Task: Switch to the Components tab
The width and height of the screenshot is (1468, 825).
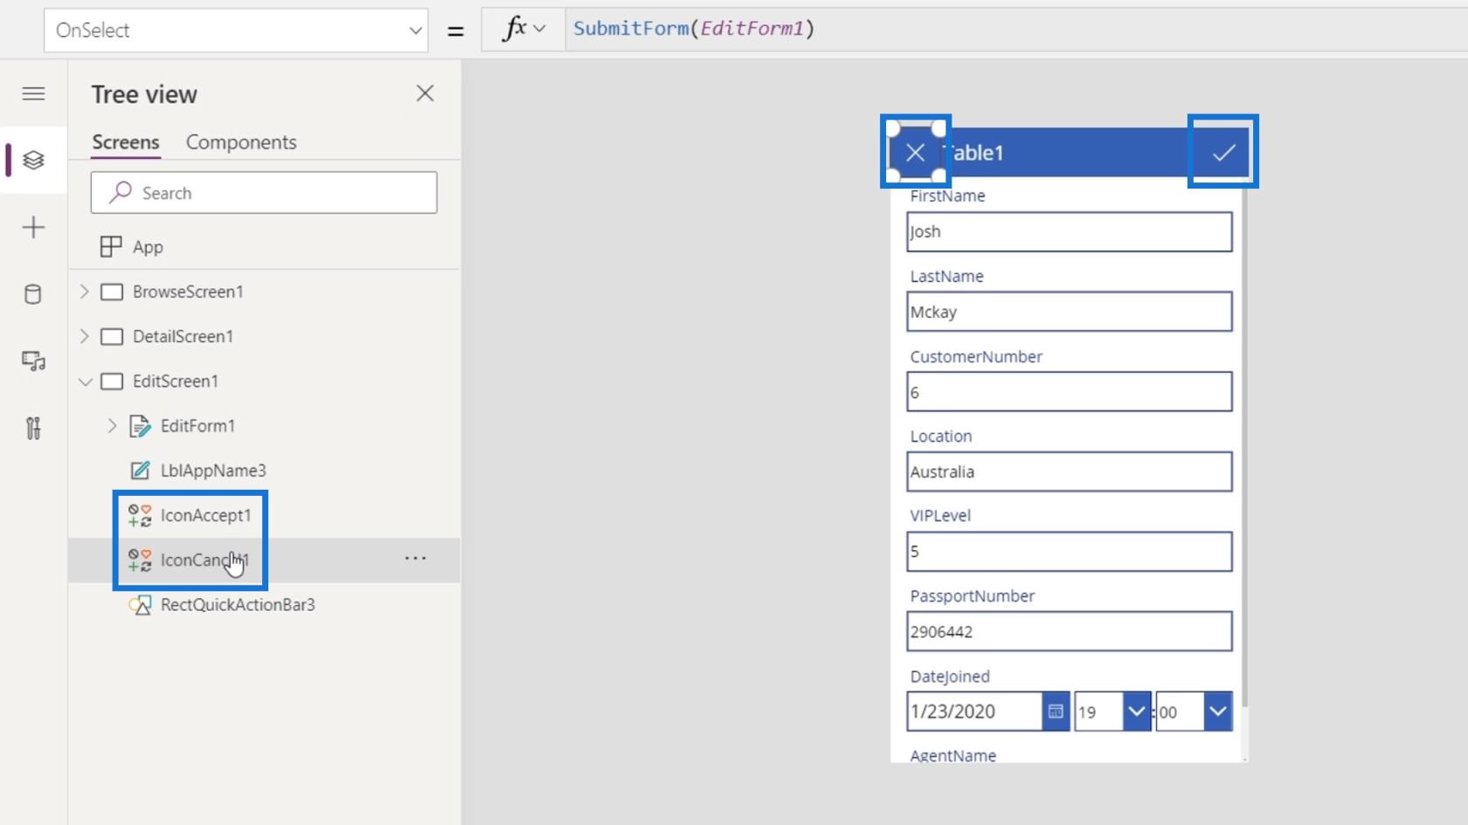Action: pos(241,142)
